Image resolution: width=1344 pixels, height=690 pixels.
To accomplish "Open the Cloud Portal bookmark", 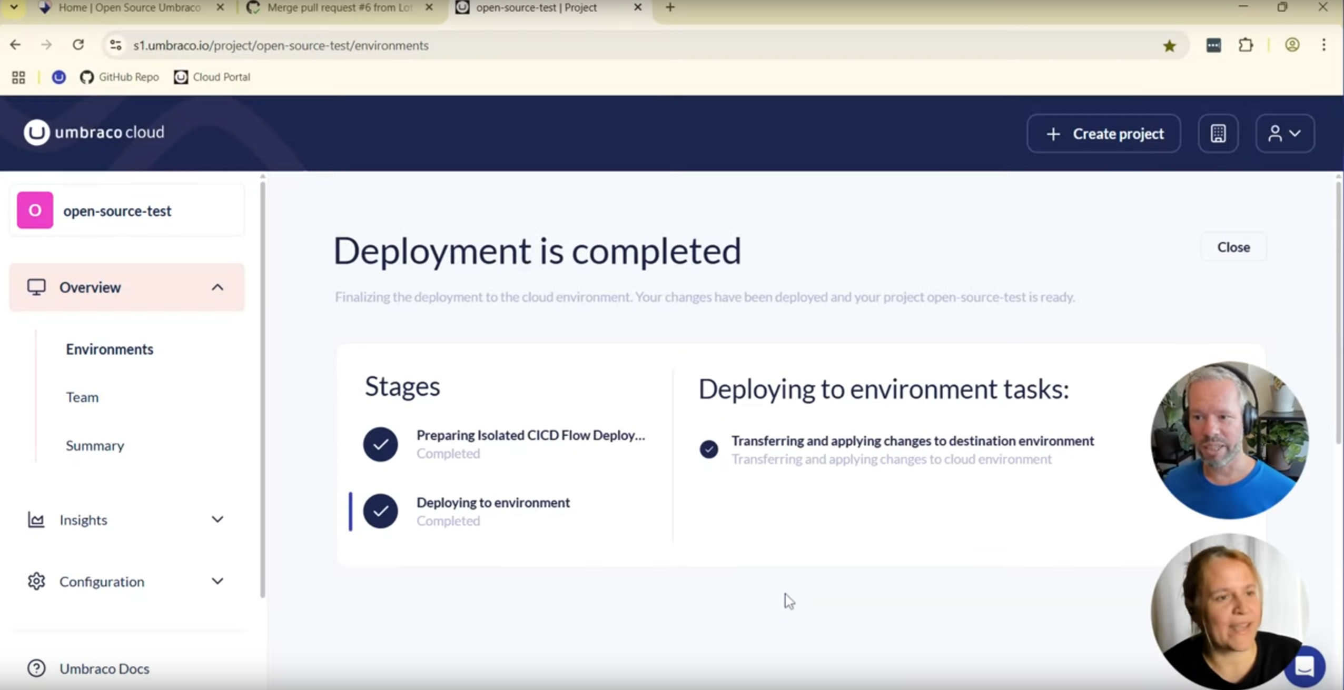I will pyautogui.click(x=212, y=77).
